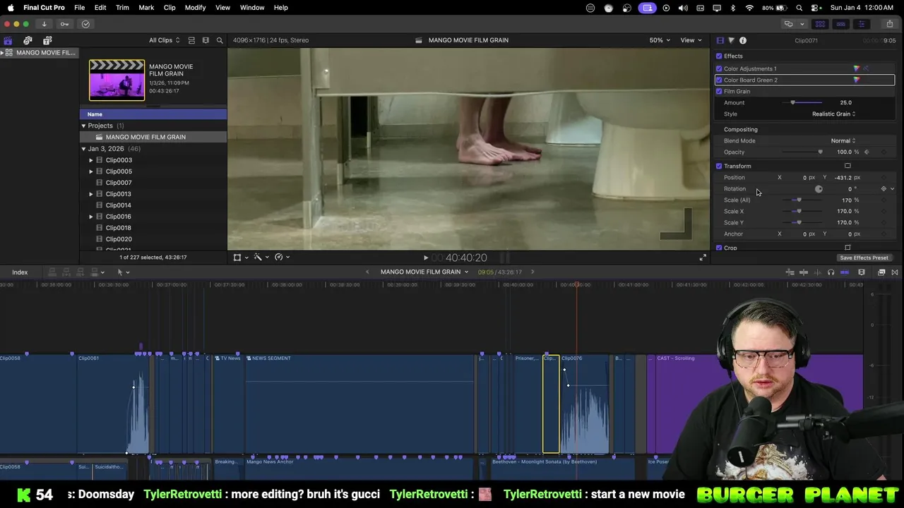Toggle clip grouping appearance icon in browser
The image size is (904, 508).
tap(191, 40)
